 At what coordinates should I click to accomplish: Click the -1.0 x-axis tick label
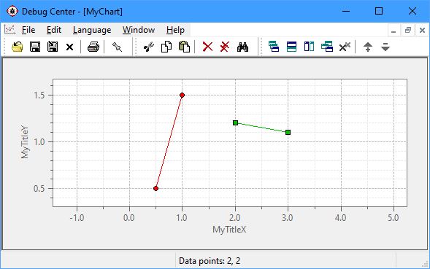(x=77, y=218)
